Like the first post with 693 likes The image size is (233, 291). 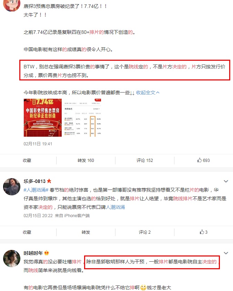click(203, 161)
